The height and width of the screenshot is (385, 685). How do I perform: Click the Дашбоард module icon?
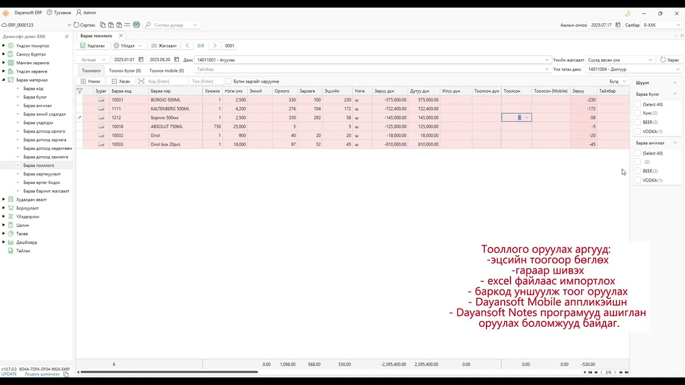11,242
